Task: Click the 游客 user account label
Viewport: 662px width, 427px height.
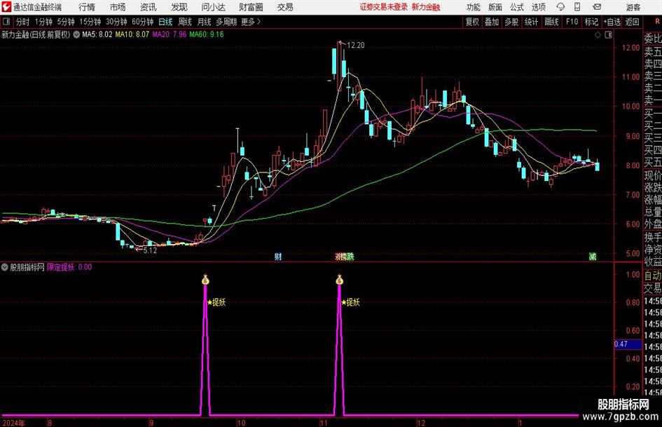Action: point(633,7)
